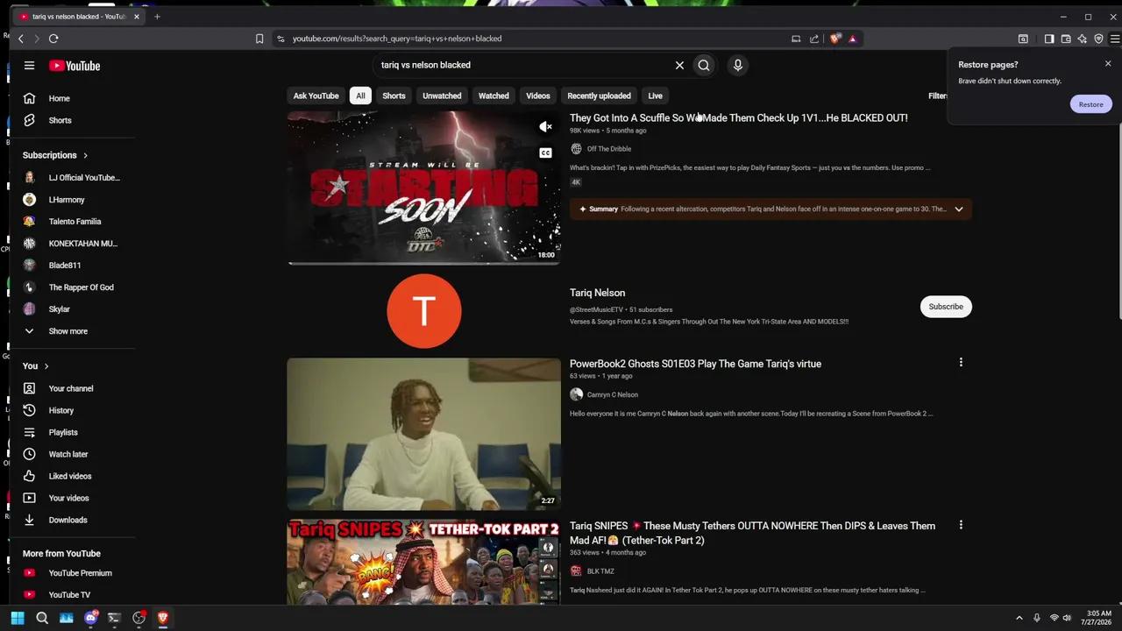Viewport: 1122px width, 631px height.
Task: Filter by Videos chip
Action: (x=538, y=96)
